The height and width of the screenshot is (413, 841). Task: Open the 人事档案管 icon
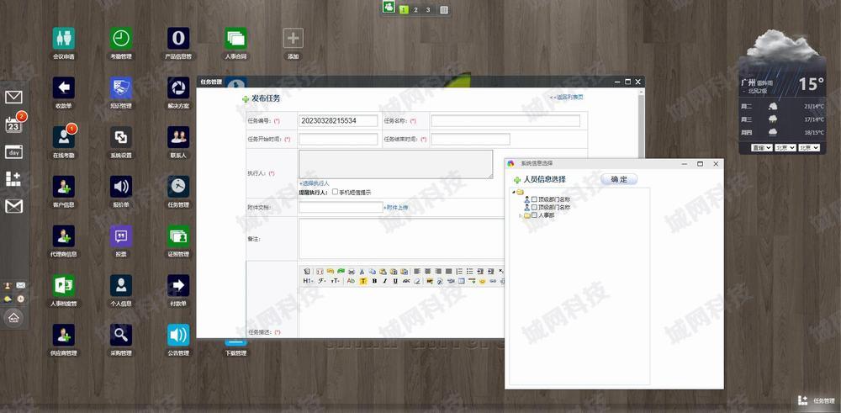pyautogui.click(x=63, y=285)
